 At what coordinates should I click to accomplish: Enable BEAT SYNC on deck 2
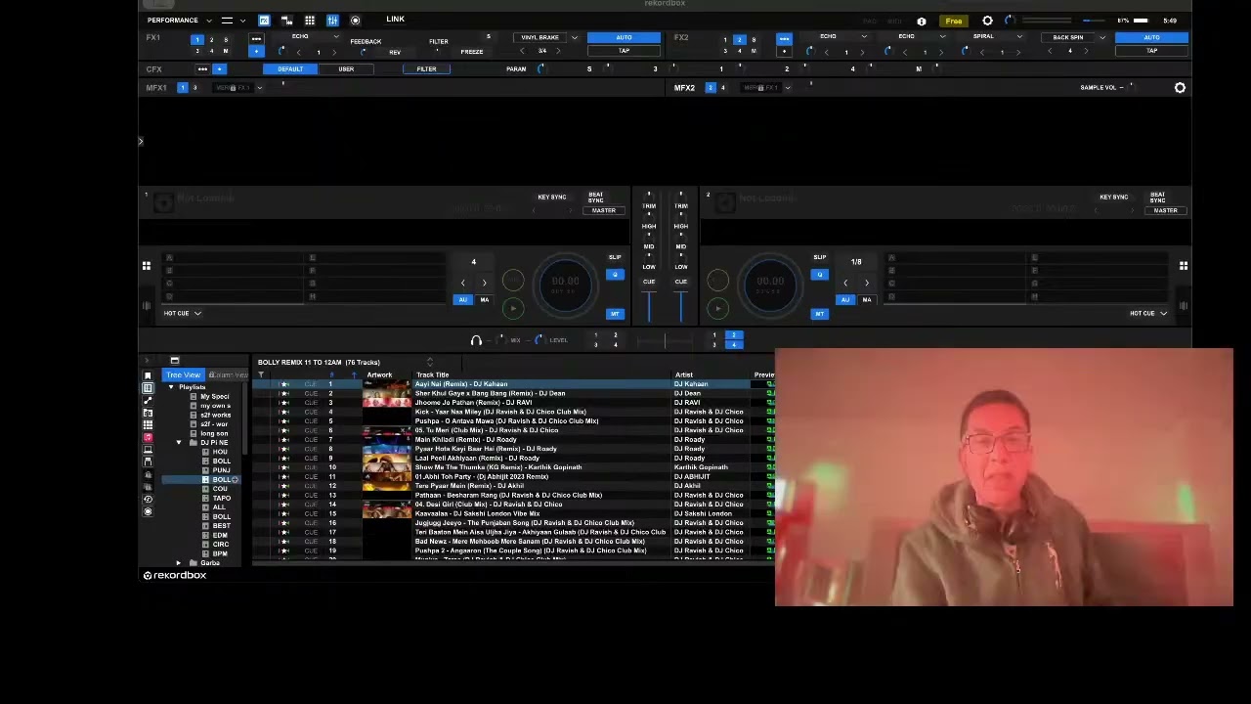coord(1157,198)
